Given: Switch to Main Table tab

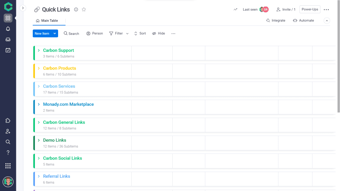Looking at the screenshot, I should (x=47, y=21).
